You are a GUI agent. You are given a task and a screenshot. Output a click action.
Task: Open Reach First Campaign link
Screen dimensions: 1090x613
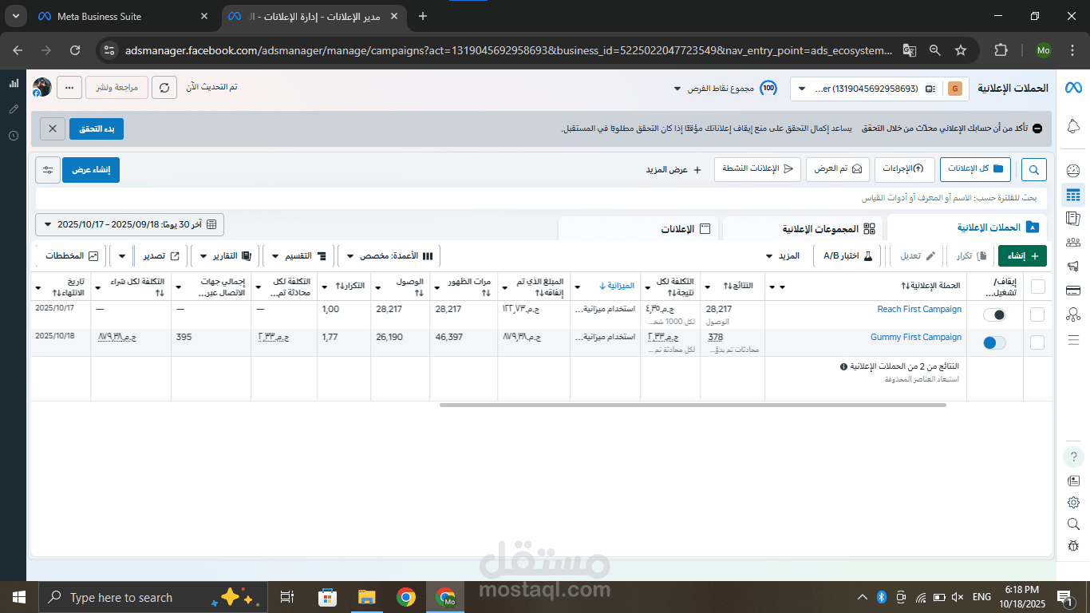pyautogui.click(x=919, y=309)
